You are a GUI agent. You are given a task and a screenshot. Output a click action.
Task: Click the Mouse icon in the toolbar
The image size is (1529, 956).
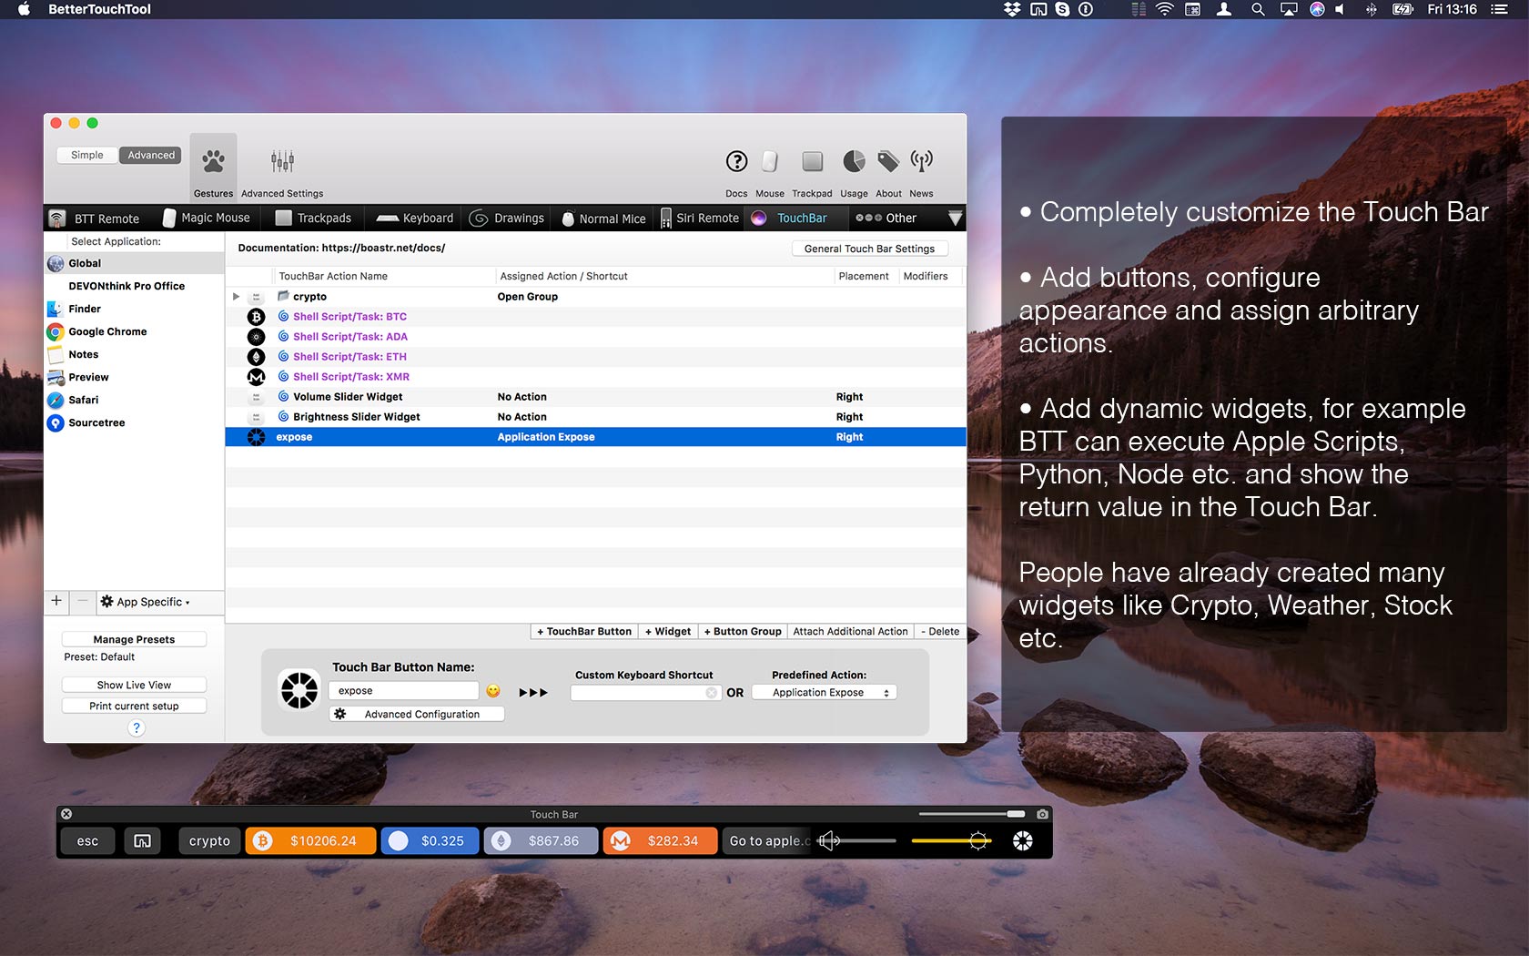pyautogui.click(x=769, y=162)
